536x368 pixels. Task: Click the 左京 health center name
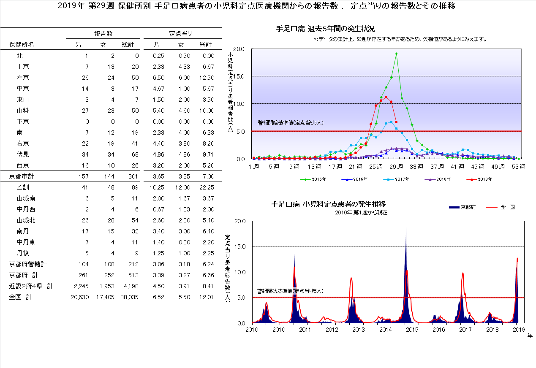[23, 78]
